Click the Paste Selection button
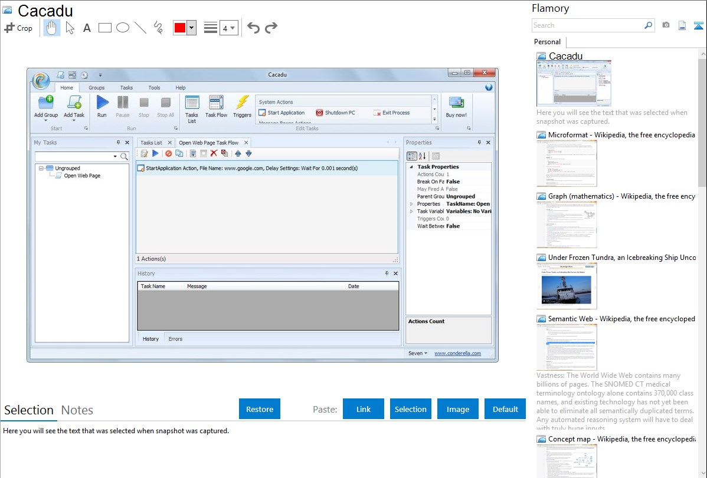707x478 pixels. (410, 409)
